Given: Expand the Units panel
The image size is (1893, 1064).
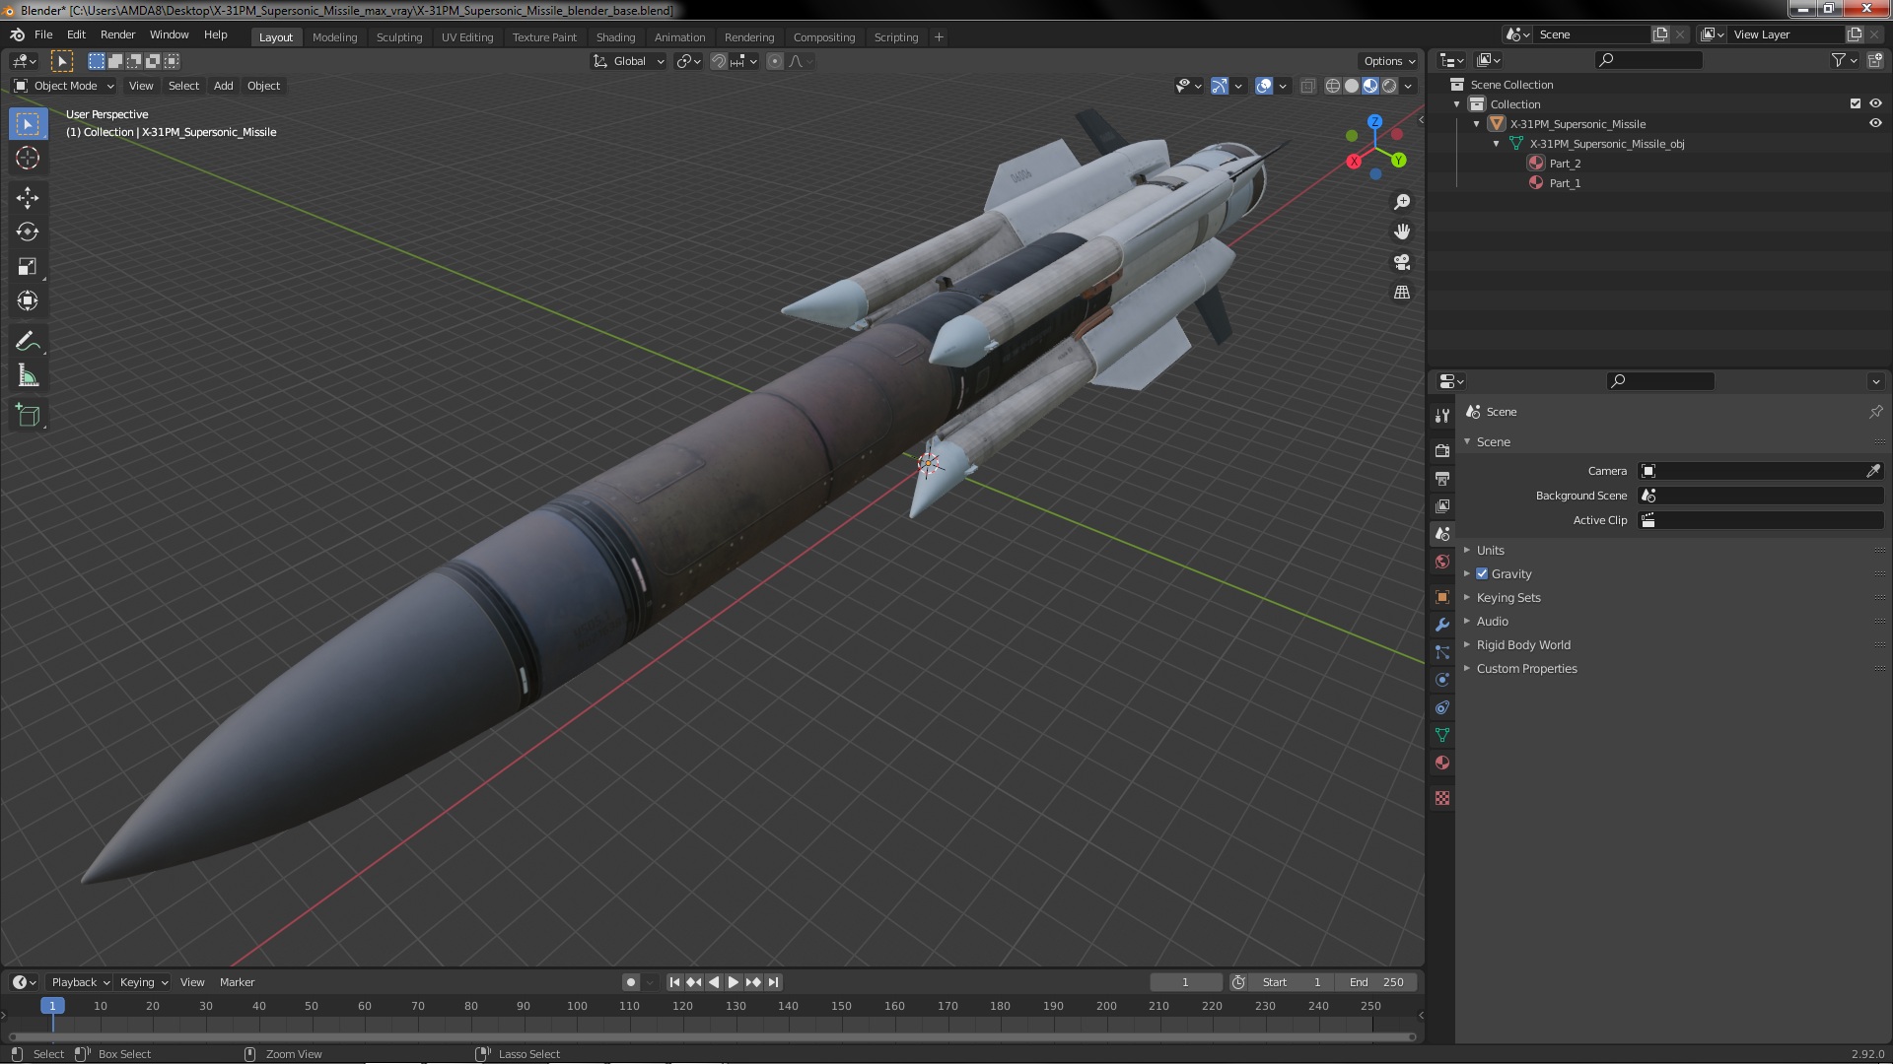Looking at the screenshot, I should point(1490,550).
